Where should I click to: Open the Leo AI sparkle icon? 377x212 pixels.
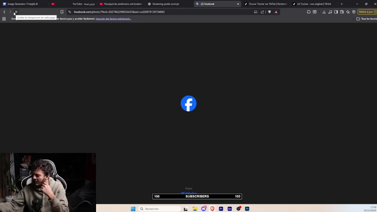pyautogui.click(x=348, y=12)
